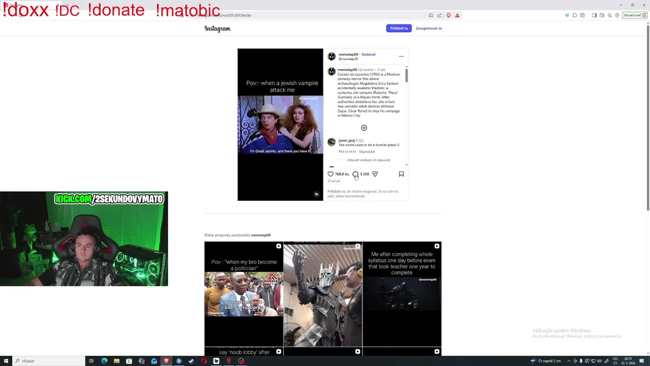The height and width of the screenshot is (366, 650).
Task: Open Microsoft Edge from taskbar
Action: tap(104, 361)
